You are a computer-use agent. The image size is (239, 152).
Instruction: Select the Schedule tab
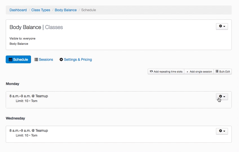[18, 59]
